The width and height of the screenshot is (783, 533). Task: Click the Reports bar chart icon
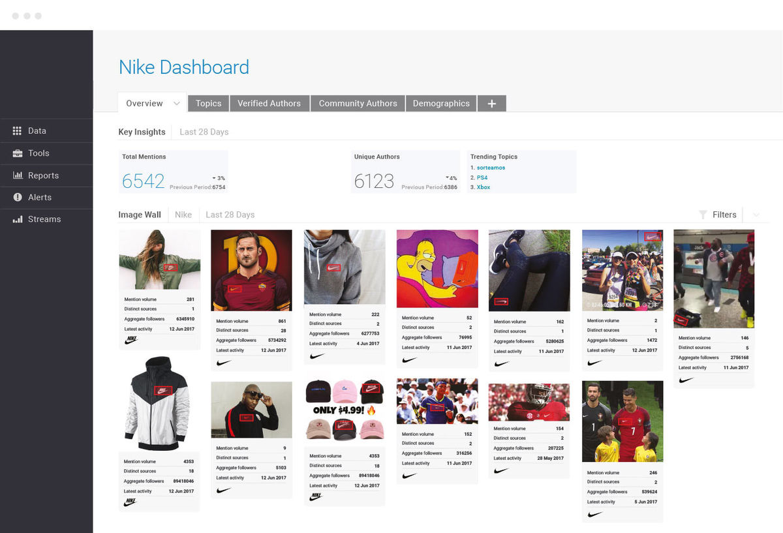(17, 175)
